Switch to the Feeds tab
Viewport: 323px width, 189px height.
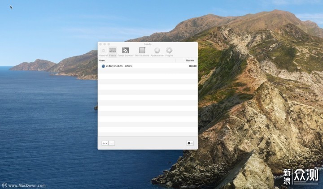pyautogui.click(x=113, y=52)
